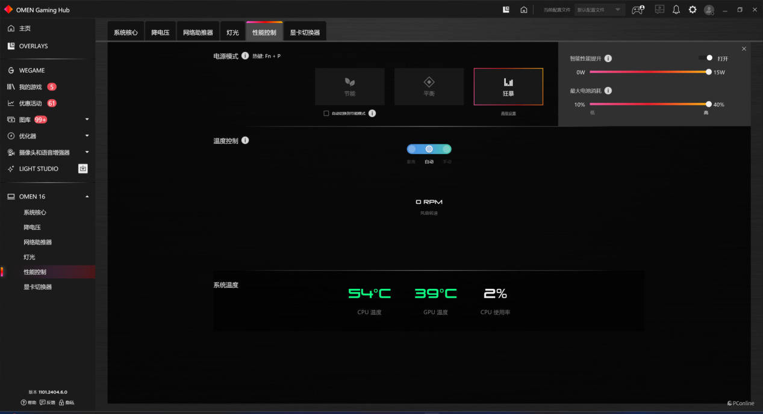This screenshot has height=414, width=763.
Task: Open the OVERLAYS icon in top bar
Action: (x=506, y=10)
